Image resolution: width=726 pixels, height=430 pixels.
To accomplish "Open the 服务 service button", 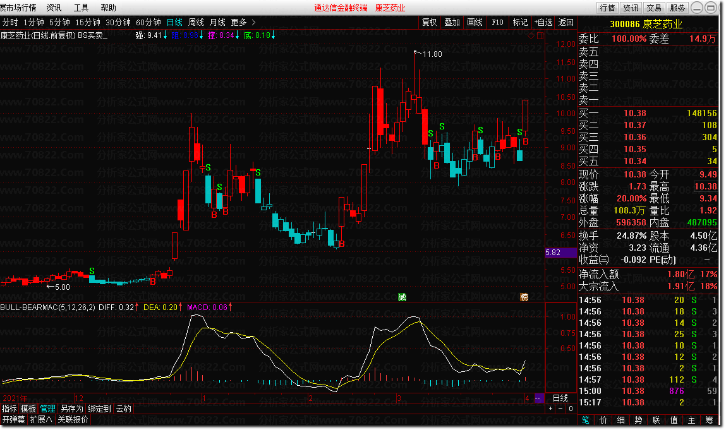I will point(677,8).
